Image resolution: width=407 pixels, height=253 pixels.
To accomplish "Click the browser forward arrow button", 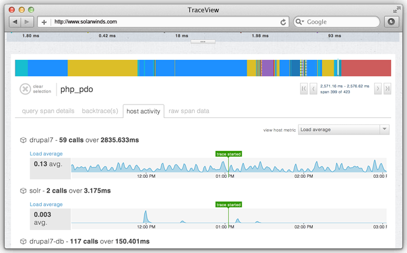I will click(27, 22).
